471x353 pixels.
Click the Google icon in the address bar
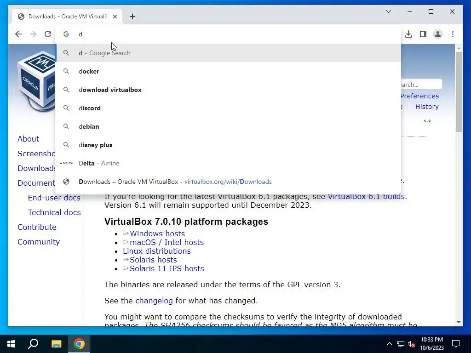point(66,34)
